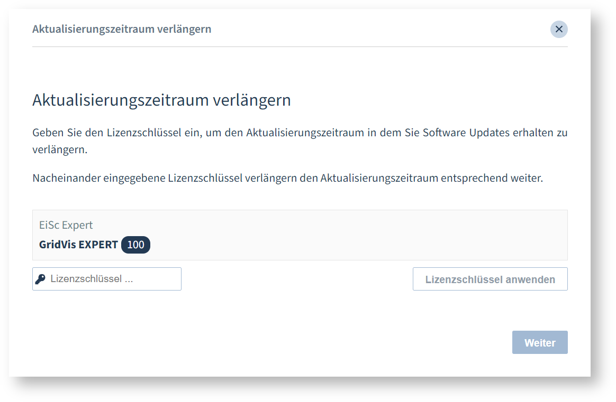Click the Weiter button
The height and width of the screenshot is (402, 616).
(x=540, y=342)
